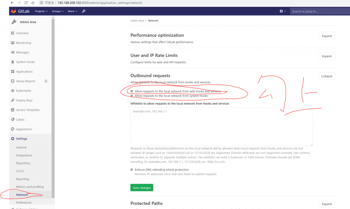Toggle local requests from web hooks checkbox
The image size is (350, 209).
[x=132, y=91]
